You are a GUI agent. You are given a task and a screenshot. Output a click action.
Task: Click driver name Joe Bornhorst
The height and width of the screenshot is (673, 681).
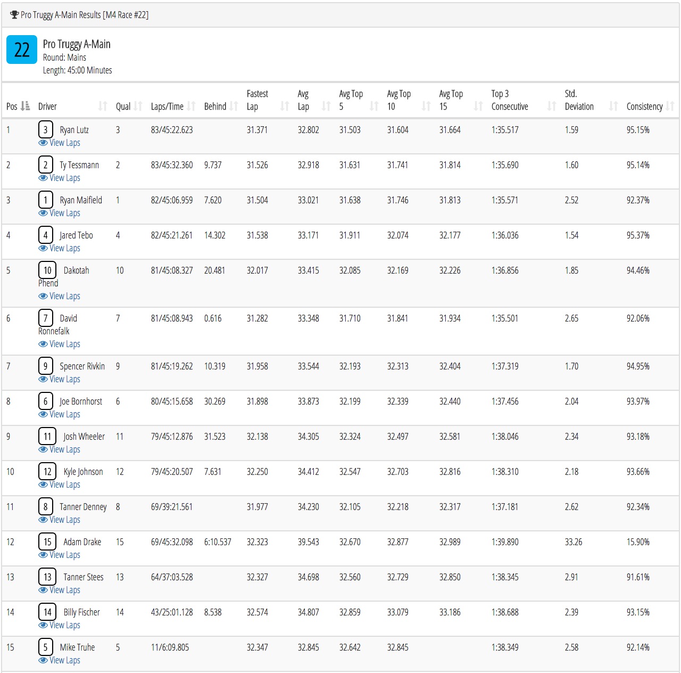[81, 401]
